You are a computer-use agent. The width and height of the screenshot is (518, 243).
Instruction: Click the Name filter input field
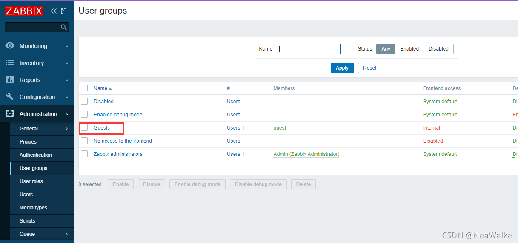click(x=309, y=49)
